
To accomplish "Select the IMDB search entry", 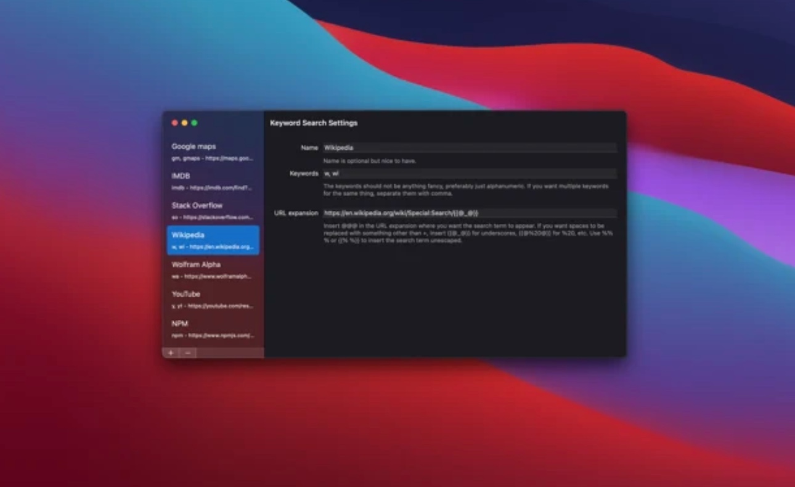I will point(213,181).
